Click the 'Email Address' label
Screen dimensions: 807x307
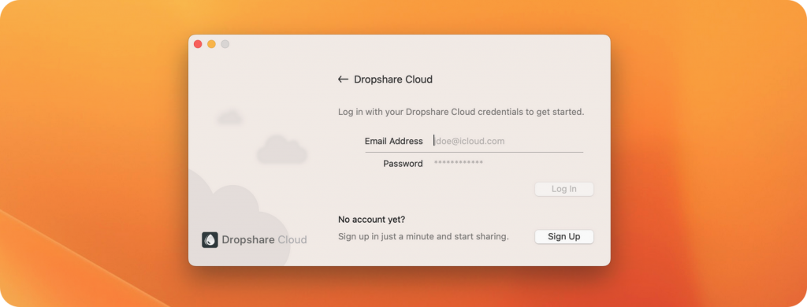pyautogui.click(x=394, y=141)
